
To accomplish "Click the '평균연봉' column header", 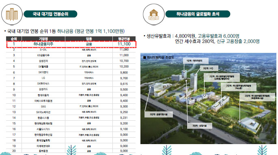I will (x=124, y=39).
